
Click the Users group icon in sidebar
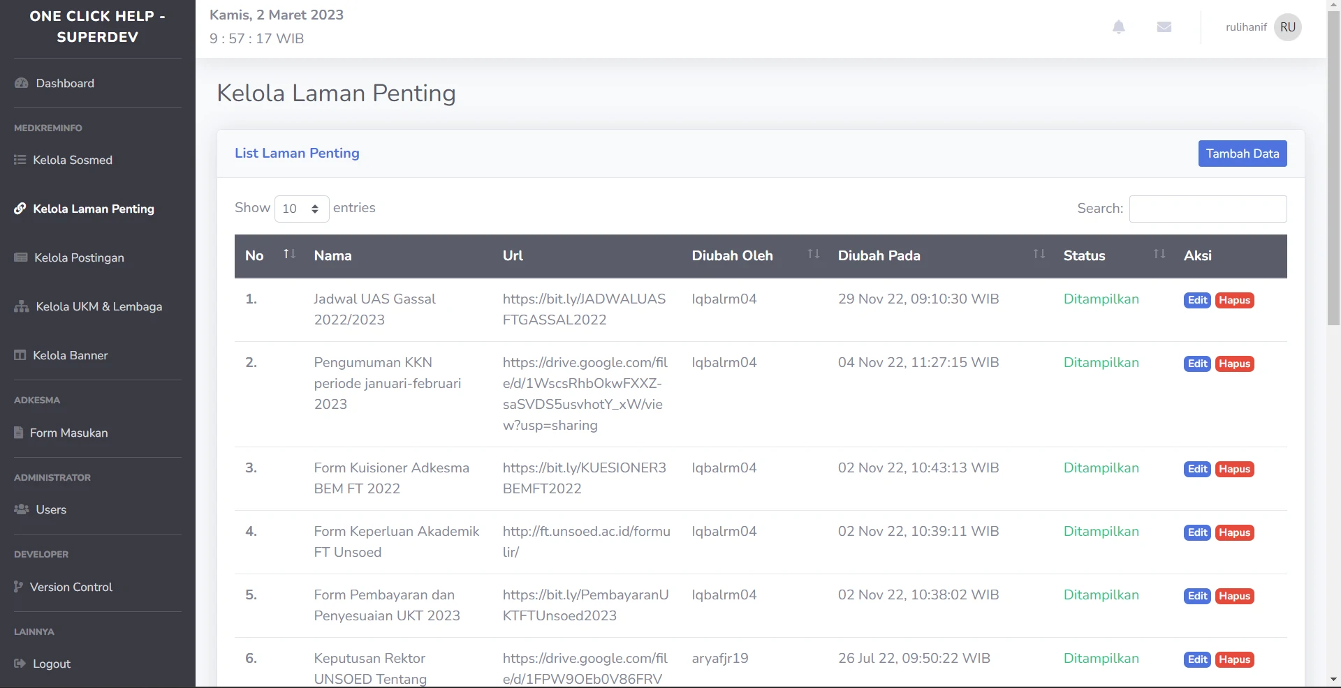(x=21, y=509)
